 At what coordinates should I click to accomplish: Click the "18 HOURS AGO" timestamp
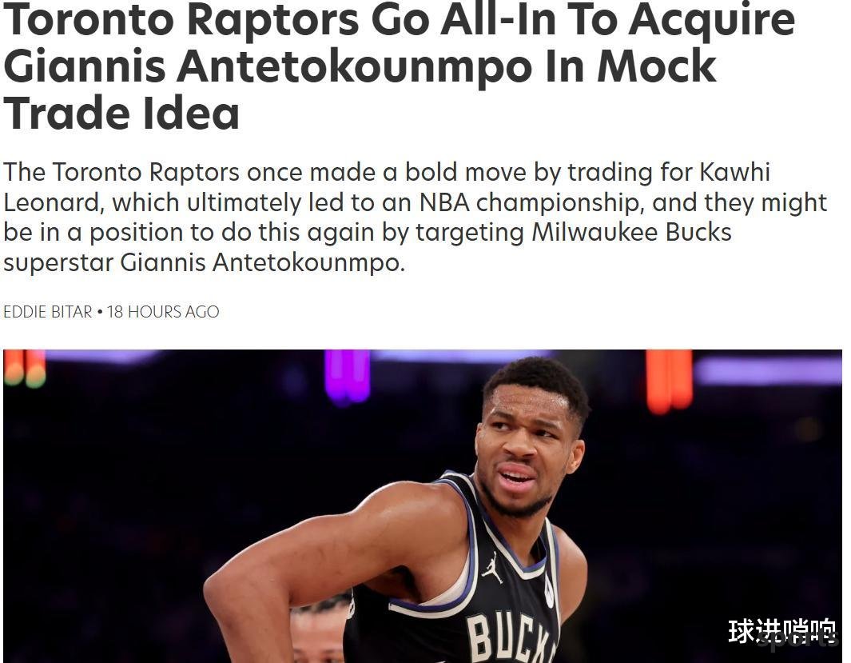coord(163,312)
